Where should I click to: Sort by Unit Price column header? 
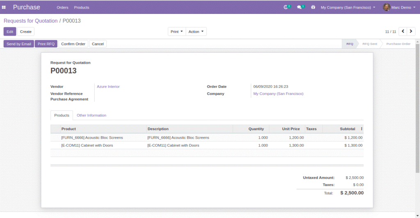click(x=287, y=129)
